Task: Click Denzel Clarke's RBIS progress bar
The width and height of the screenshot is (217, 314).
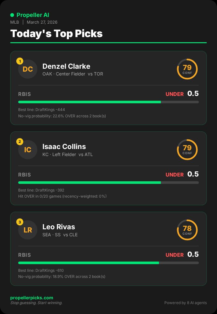Action: coord(108,102)
